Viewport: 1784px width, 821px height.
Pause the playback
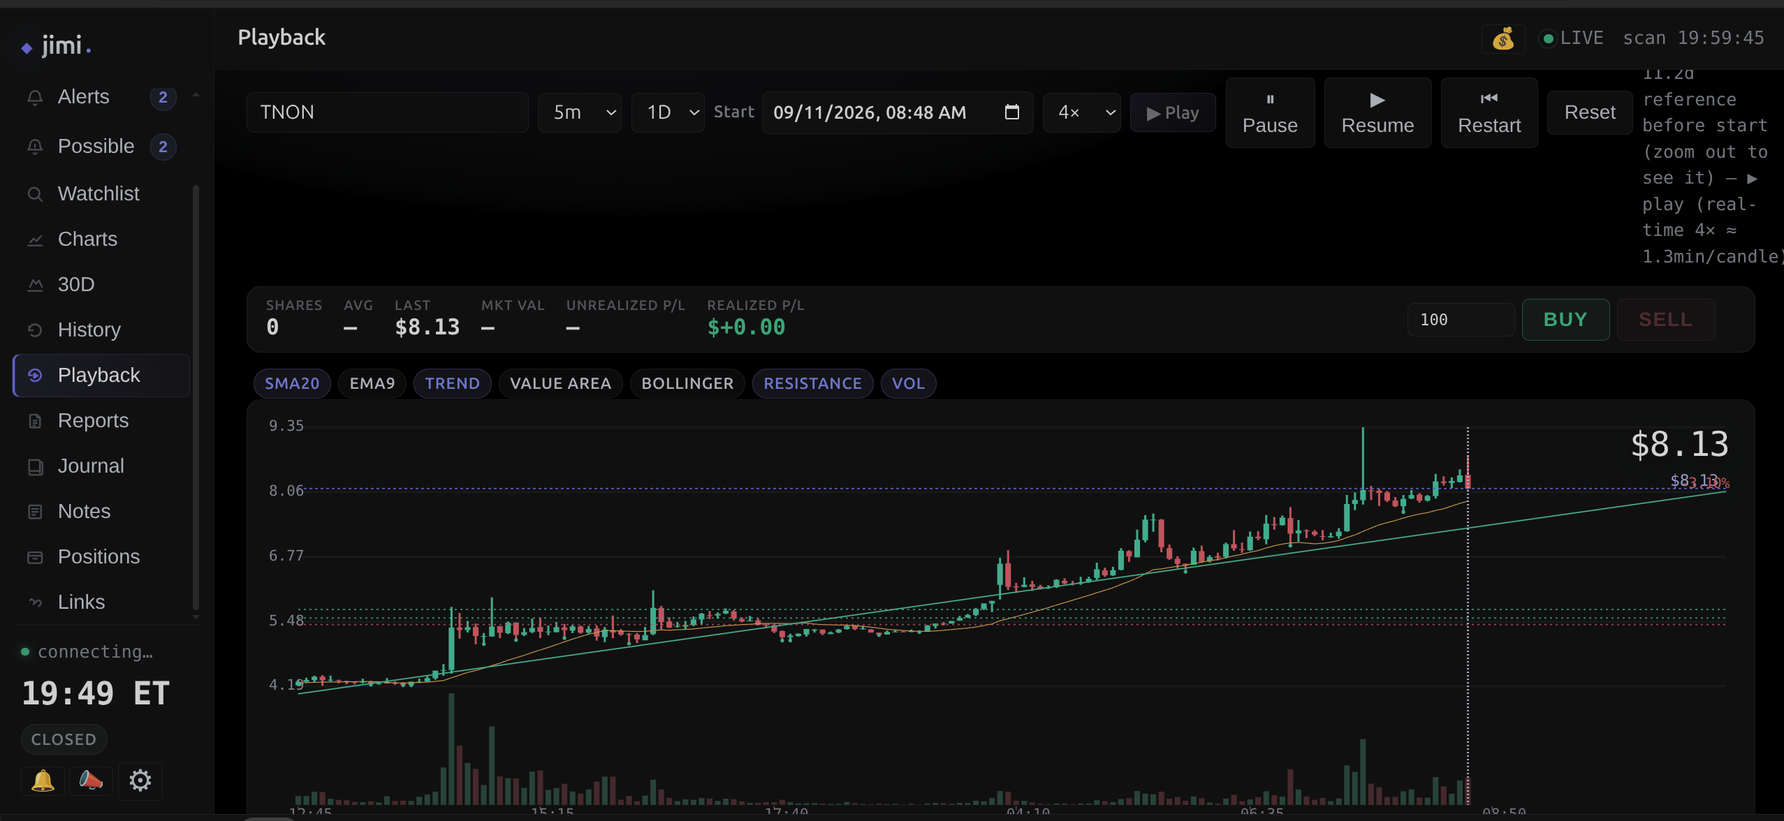(x=1270, y=112)
